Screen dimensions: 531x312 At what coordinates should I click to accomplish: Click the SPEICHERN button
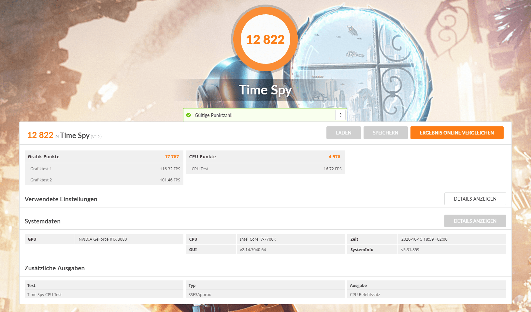click(x=386, y=133)
